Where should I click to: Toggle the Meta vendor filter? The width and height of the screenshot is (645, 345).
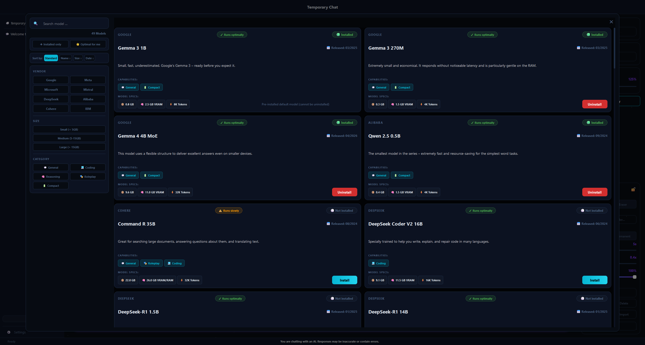click(88, 80)
